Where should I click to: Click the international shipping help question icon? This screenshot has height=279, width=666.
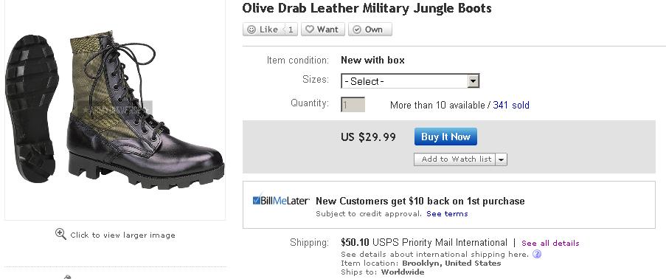537,255
